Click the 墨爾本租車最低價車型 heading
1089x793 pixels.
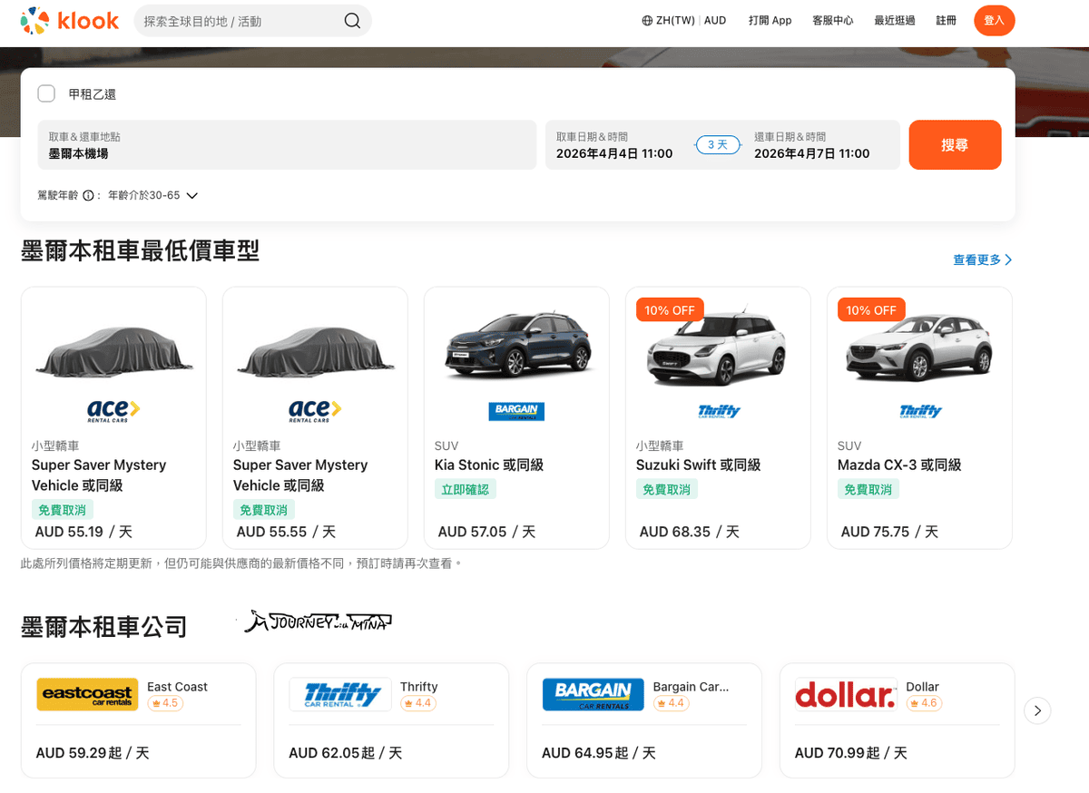[x=141, y=250]
